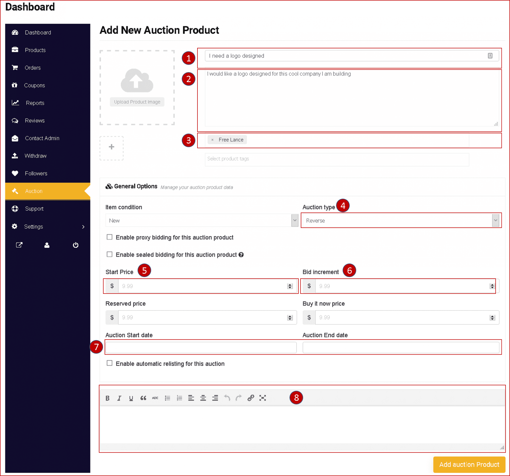Click the Upload Product Image button
This screenshot has height=476, width=510.
click(137, 102)
